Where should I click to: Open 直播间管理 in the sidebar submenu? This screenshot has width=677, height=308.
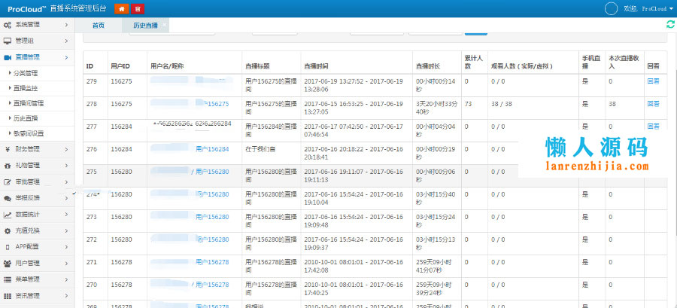coord(29,104)
